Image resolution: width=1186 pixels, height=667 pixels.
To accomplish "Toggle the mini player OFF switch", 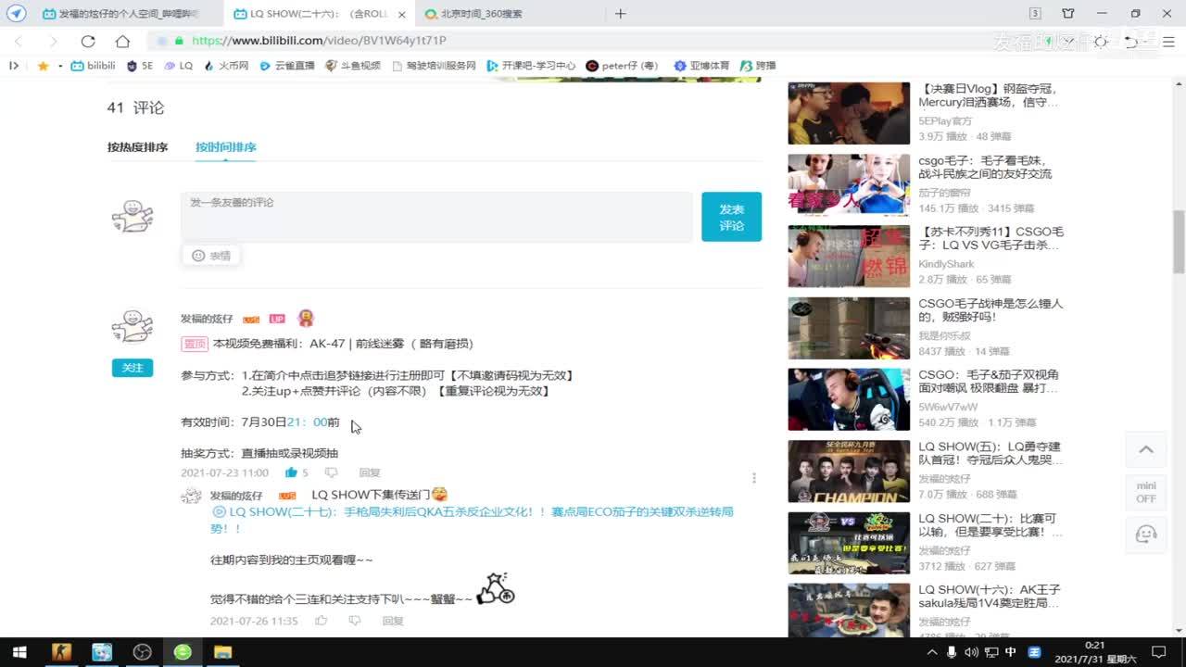I will click(x=1146, y=492).
